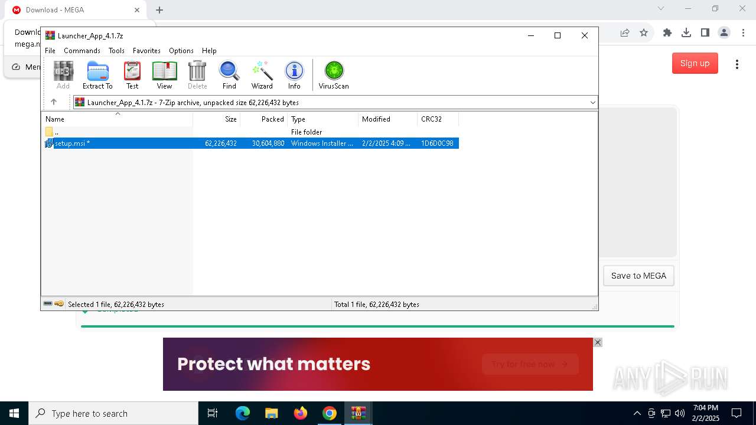This screenshot has width=756, height=425.
Task: Launch Microsoft Edge from taskbar
Action: click(x=243, y=413)
